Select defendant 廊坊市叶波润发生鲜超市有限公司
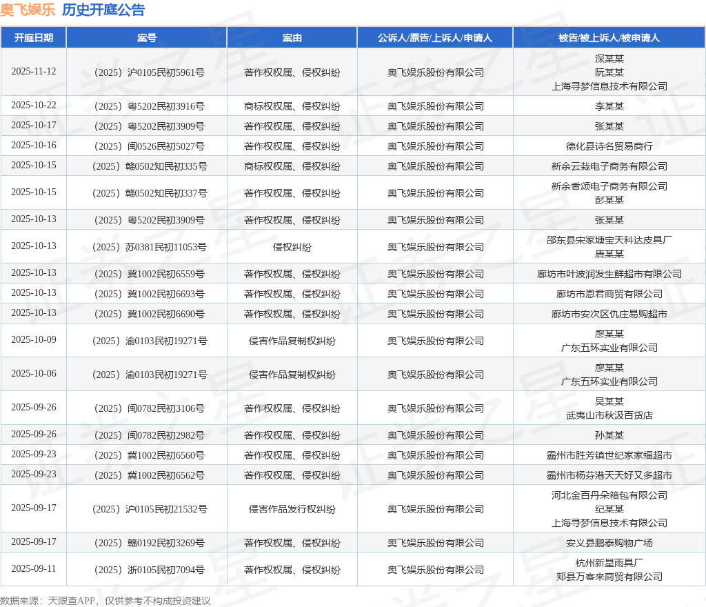The height and width of the screenshot is (607, 706). [609, 274]
